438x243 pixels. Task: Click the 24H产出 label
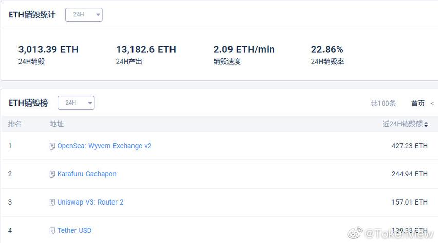pyautogui.click(x=129, y=62)
